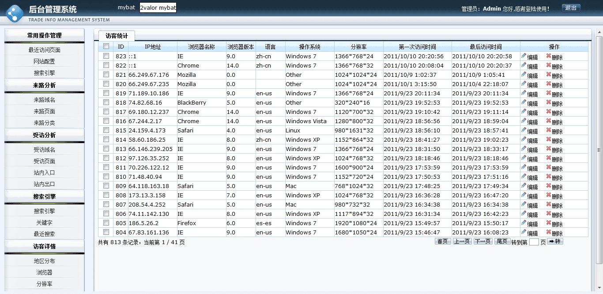Jump to last page with 尾页 button
The image size is (603, 294).
(x=502, y=241)
